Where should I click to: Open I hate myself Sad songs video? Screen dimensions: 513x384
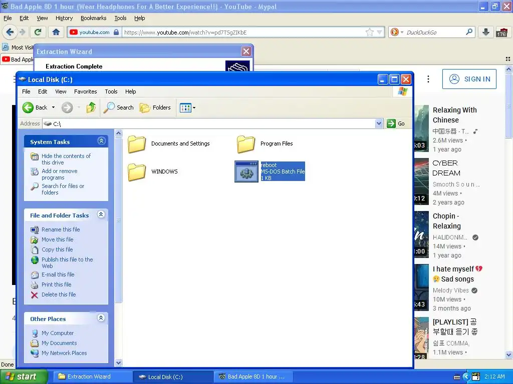pos(457,274)
